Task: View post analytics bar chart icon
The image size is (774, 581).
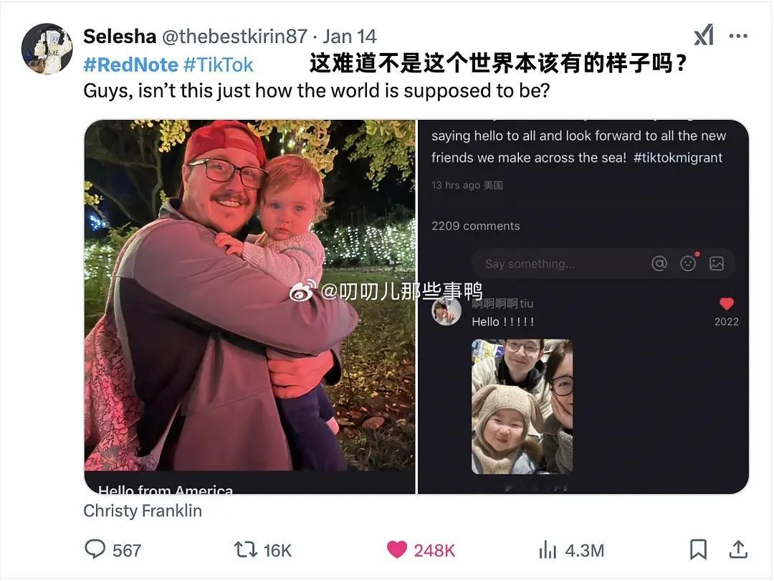Action: click(x=548, y=549)
